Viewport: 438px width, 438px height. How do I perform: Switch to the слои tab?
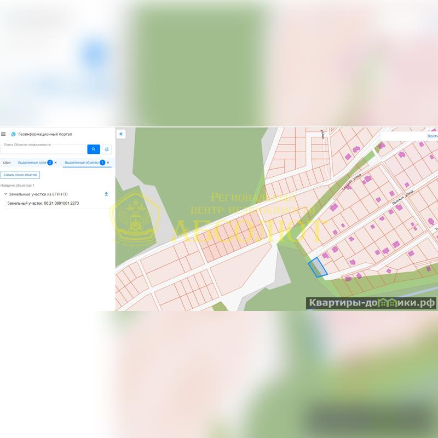point(7,163)
